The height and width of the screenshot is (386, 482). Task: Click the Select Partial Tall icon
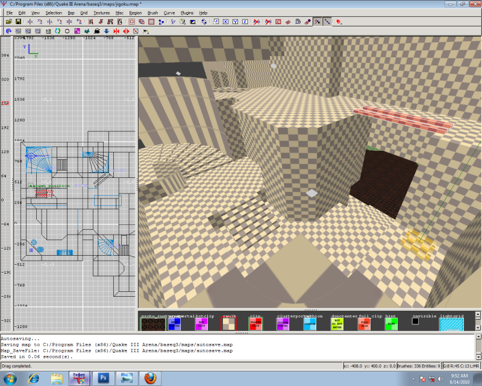[110, 22]
